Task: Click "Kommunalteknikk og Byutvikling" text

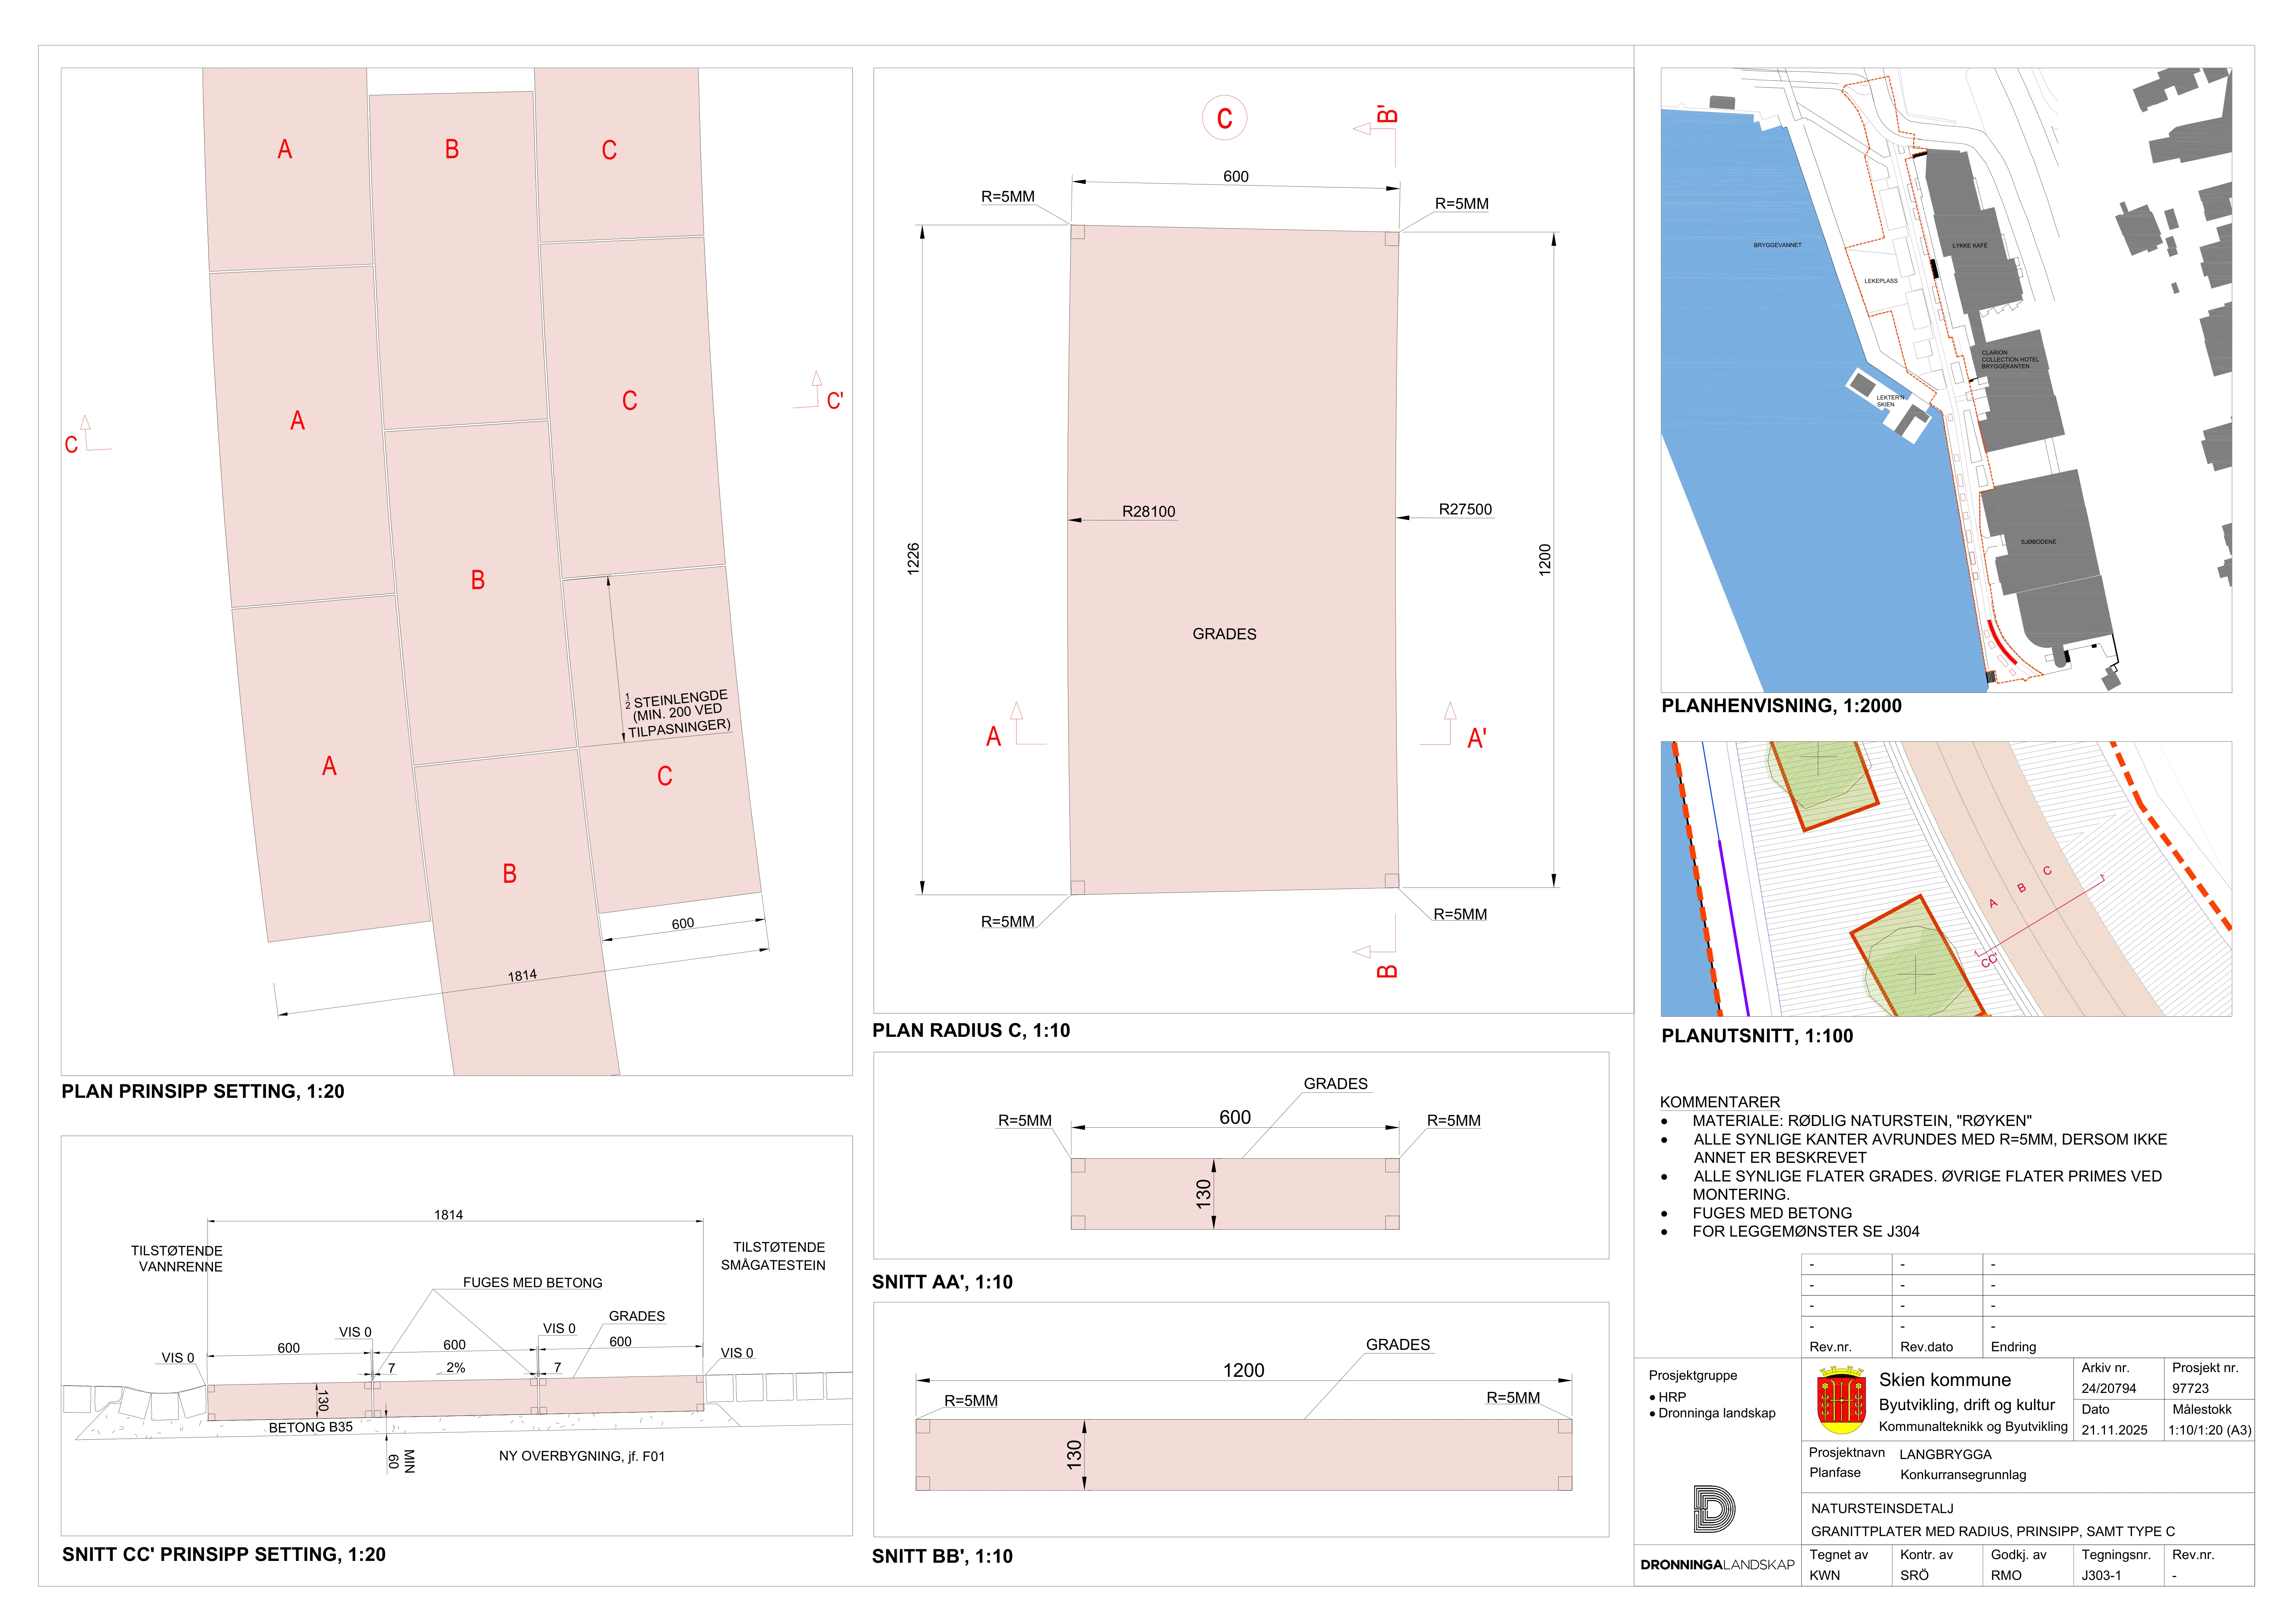Action: coord(1973,1427)
